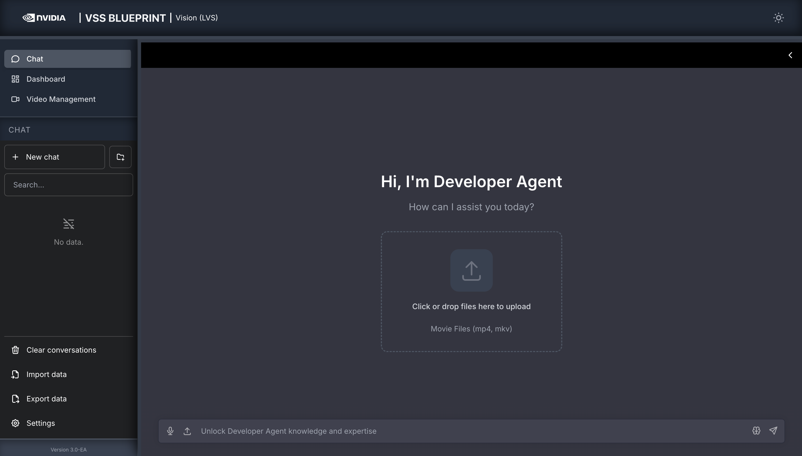Start a New chat

pyautogui.click(x=55, y=157)
